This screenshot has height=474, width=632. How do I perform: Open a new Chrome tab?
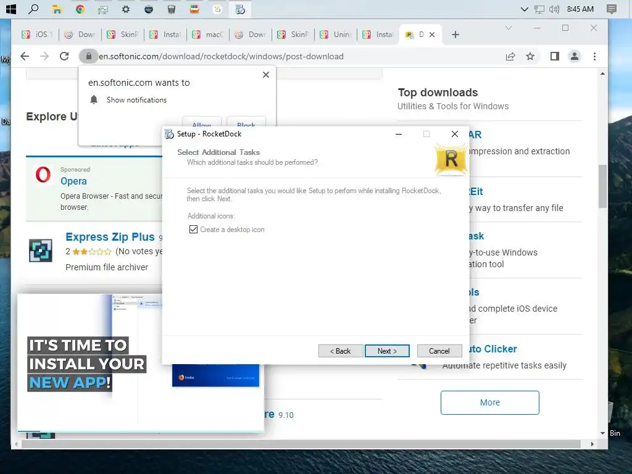coord(455,35)
